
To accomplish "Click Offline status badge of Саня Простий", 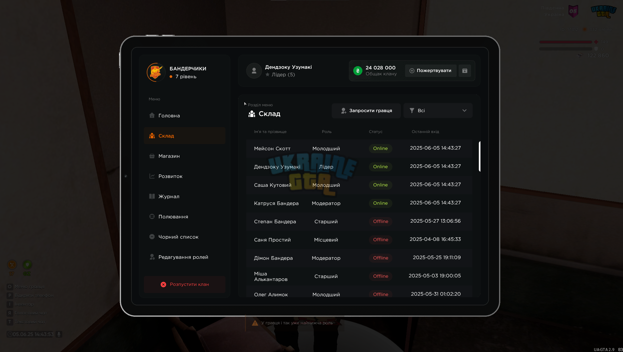I will click(381, 240).
